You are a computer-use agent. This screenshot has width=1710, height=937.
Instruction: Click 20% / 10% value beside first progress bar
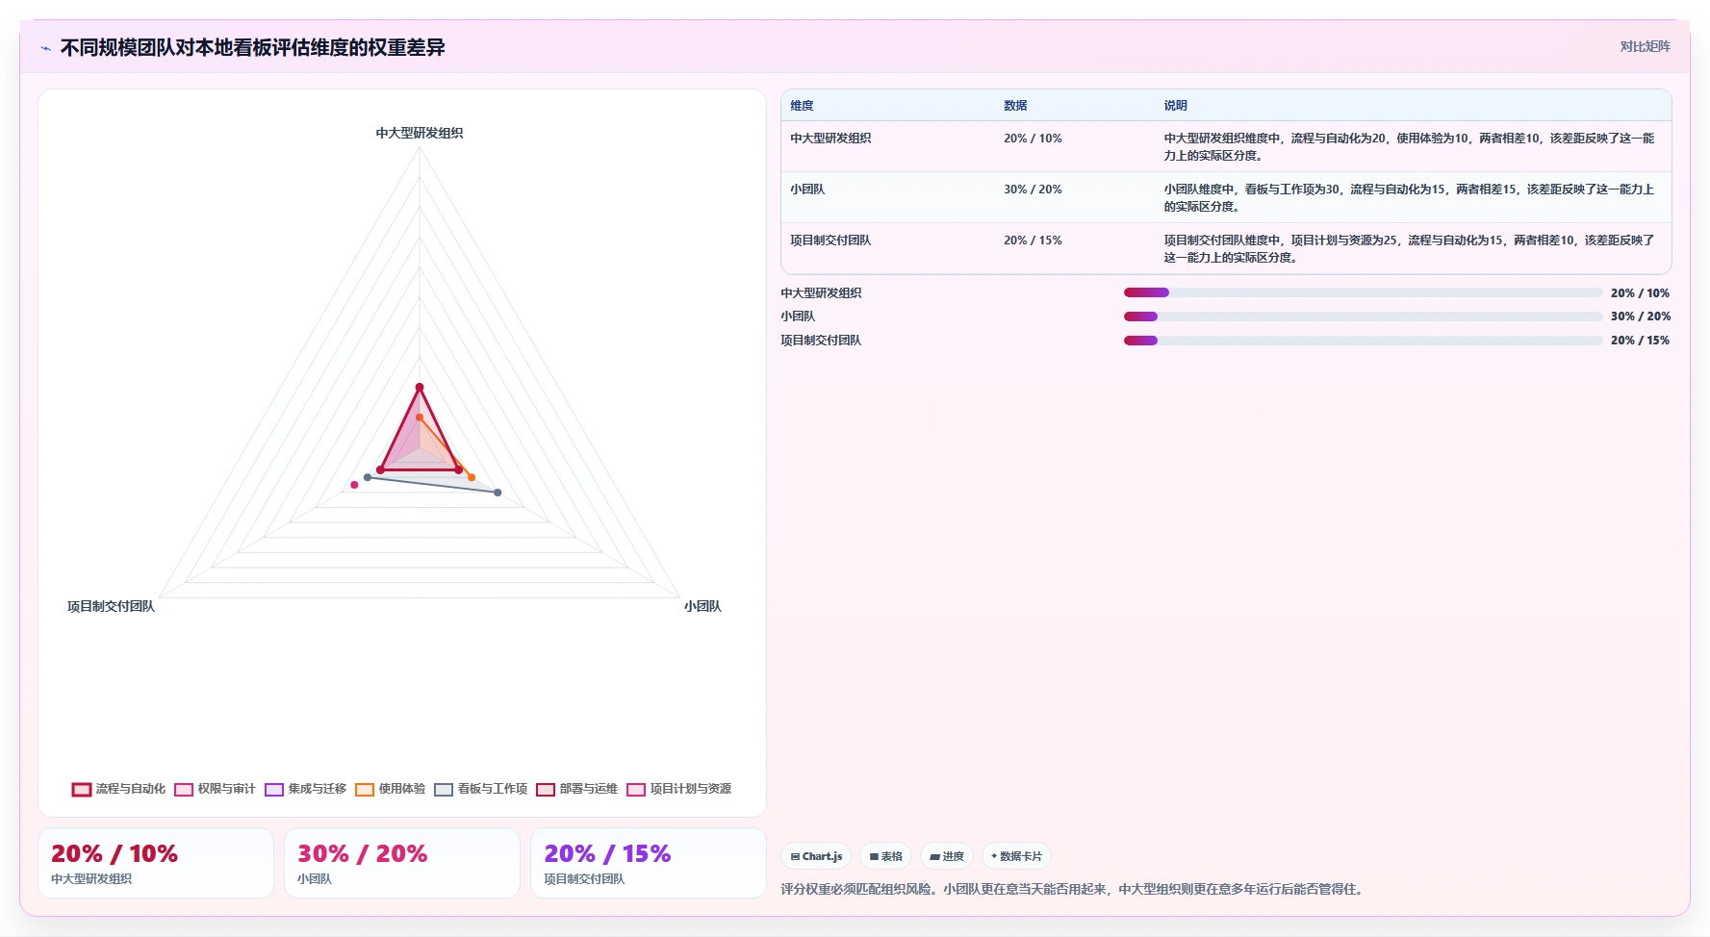tap(1640, 293)
